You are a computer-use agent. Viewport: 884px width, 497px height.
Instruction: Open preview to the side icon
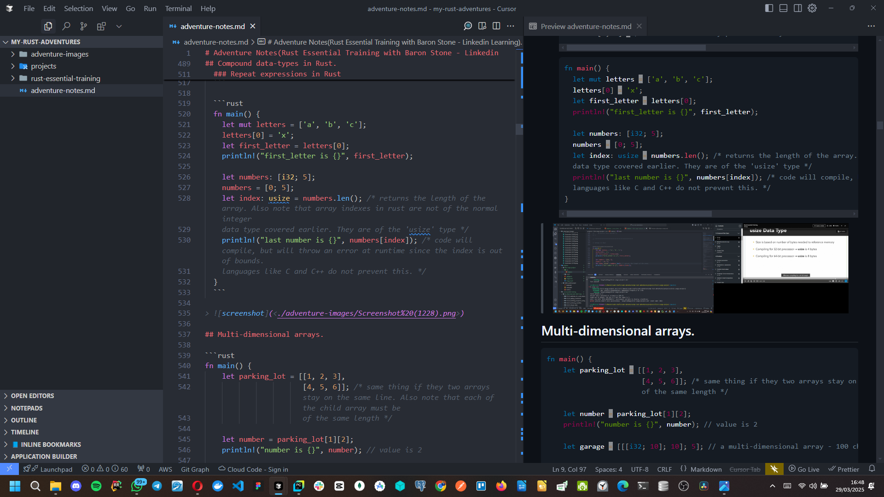pos(482,26)
